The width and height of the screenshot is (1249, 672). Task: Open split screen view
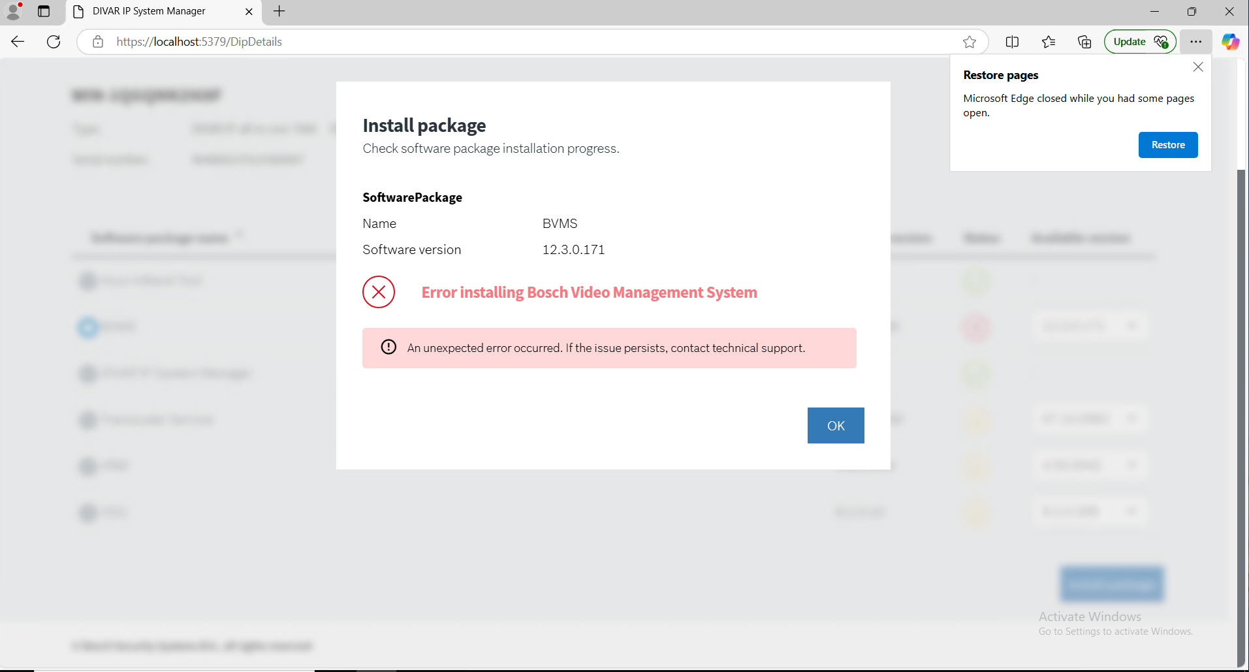click(1012, 42)
